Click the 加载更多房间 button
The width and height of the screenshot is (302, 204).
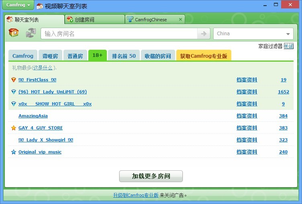(x=151, y=176)
